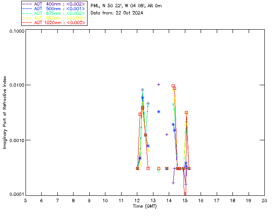
Task: Click the x-axis tick label 20
Action: click(264, 200)
